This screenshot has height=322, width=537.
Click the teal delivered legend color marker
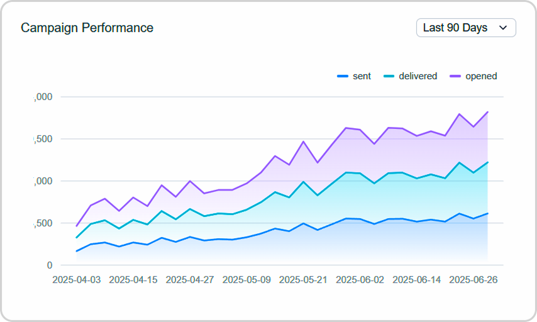pos(389,76)
